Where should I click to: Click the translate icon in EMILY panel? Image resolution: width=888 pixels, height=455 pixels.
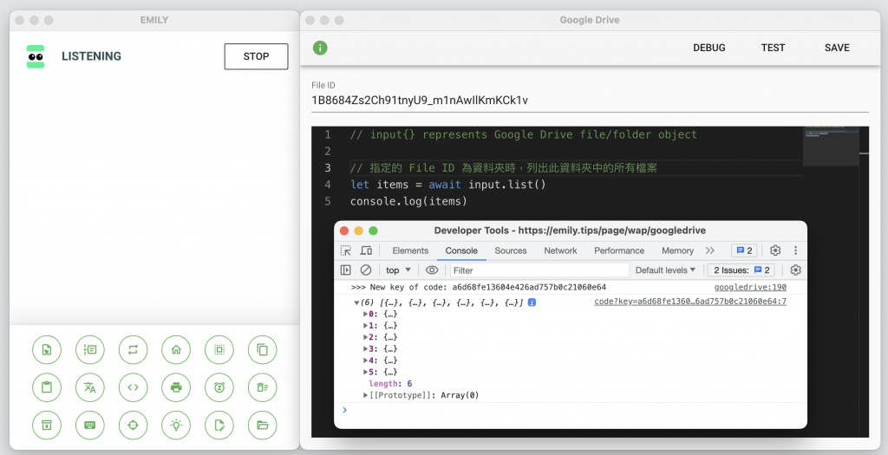point(90,387)
